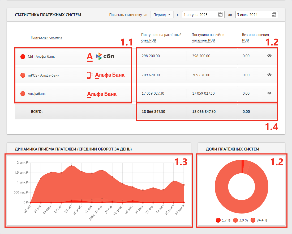Click the 29 окт. peak point on chart

pyautogui.click(x=71, y=166)
